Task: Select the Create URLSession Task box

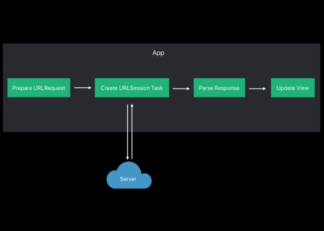Action: pyautogui.click(x=132, y=88)
